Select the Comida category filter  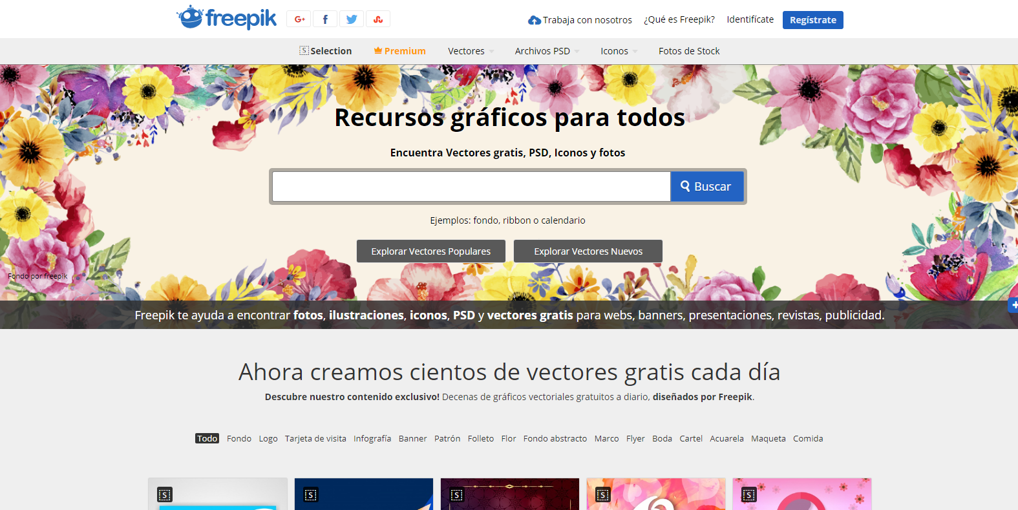(x=808, y=438)
